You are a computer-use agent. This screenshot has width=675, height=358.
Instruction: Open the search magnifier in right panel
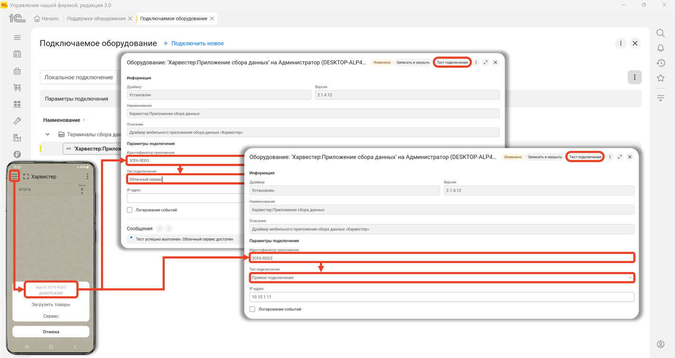click(x=660, y=33)
